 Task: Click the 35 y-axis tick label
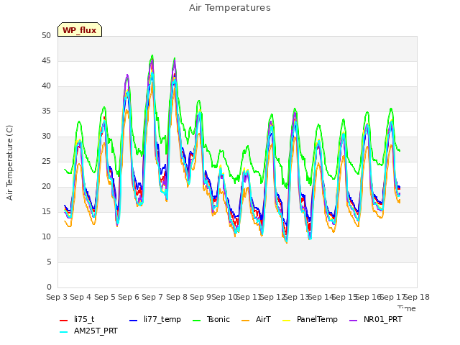point(46,111)
